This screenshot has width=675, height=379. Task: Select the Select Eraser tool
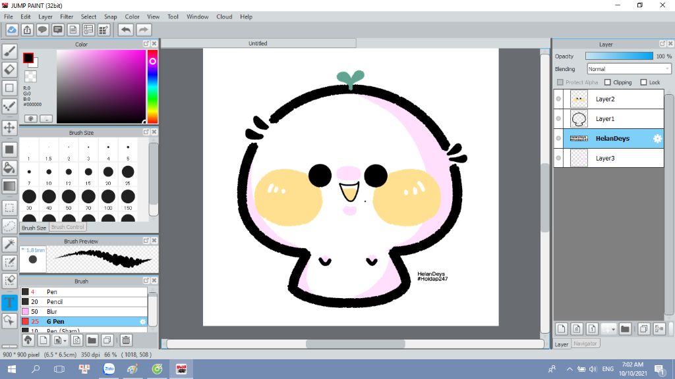click(x=9, y=280)
